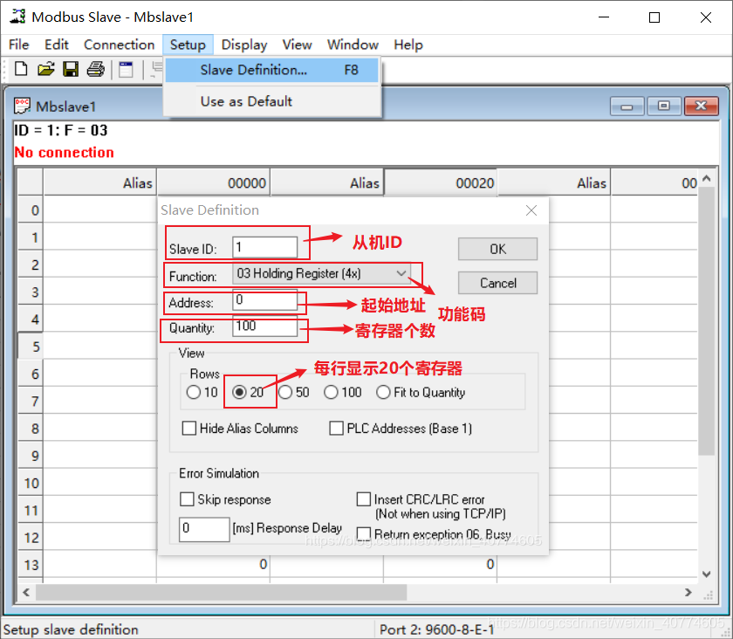
Task: Click row header 8 in the grid
Action: [x=31, y=428]
